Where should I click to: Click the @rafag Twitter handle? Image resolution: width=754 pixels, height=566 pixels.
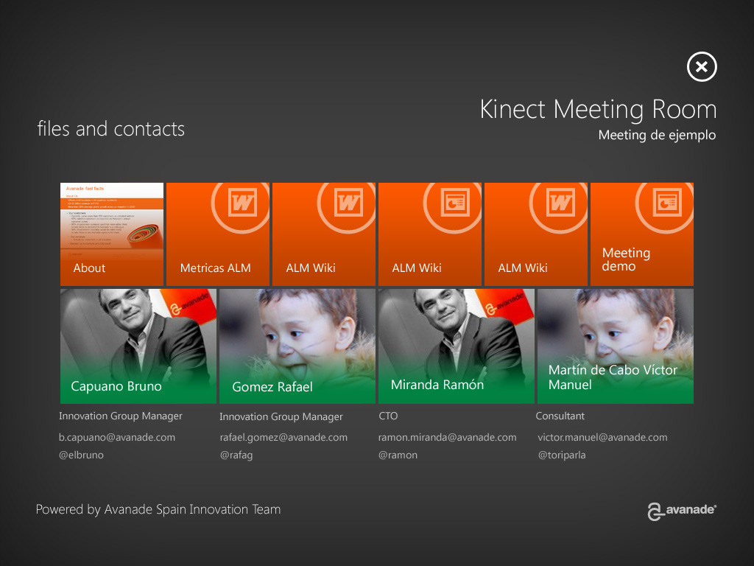236,455
